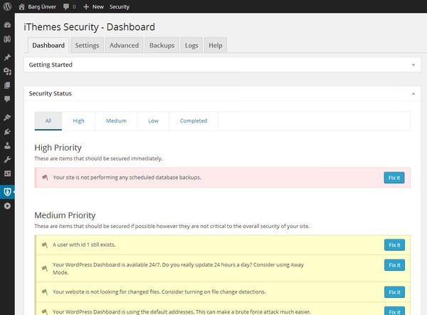Collapse sidebar menu with arrow icon
This screenshot has height=315, width=427.
(7, 206)
